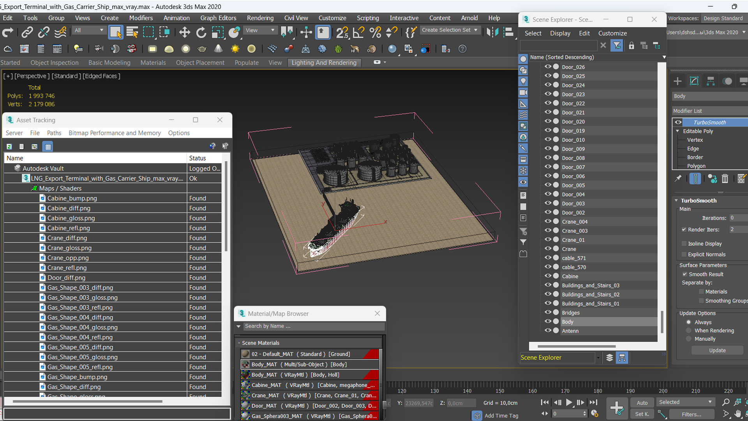
Task: Open the Modify panel tab icon
Action: point(694,81)
